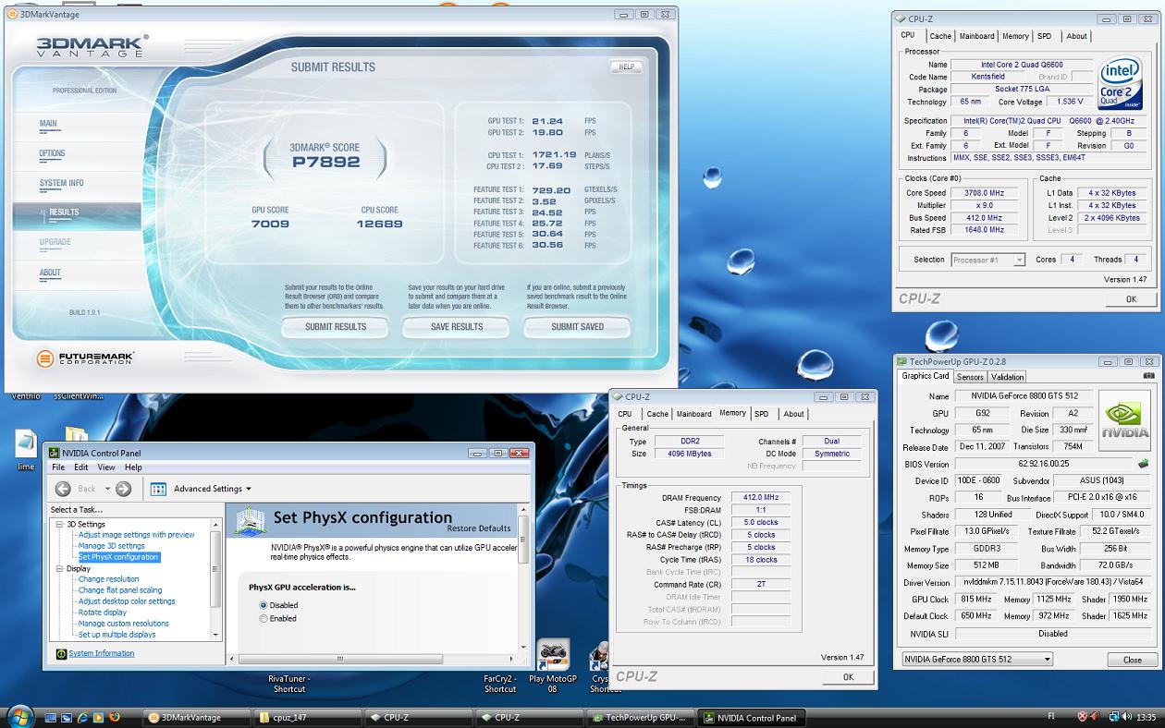Select Change resolution in task tree
The image size is (1165, 728).
[x=109, y=579]
